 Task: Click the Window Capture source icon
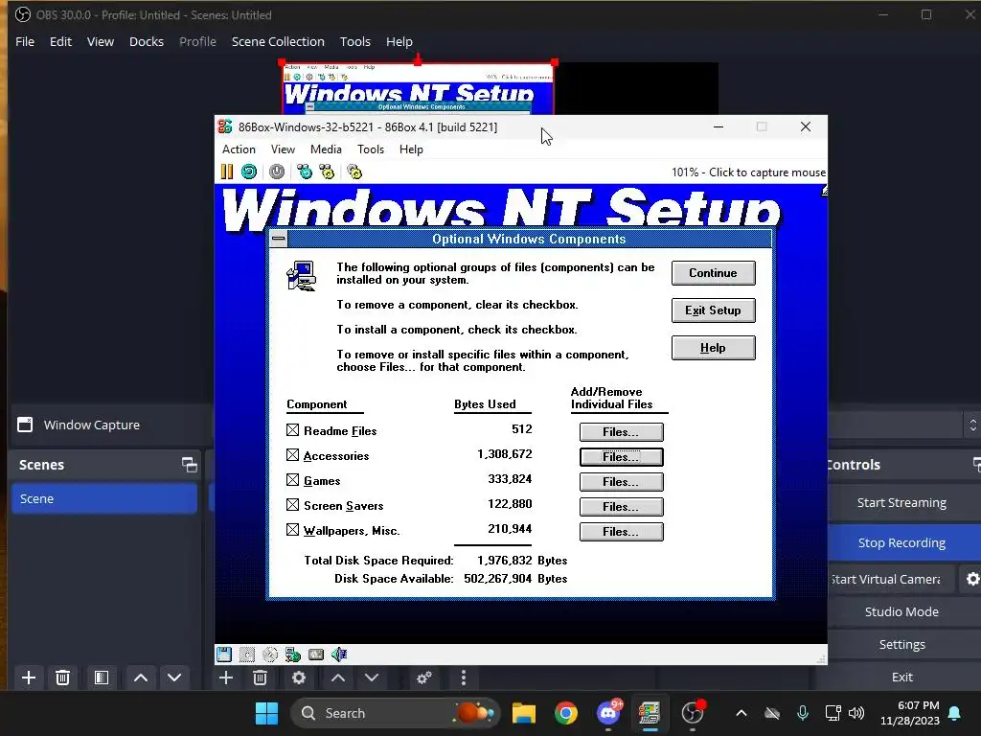[x=25, y=425]
